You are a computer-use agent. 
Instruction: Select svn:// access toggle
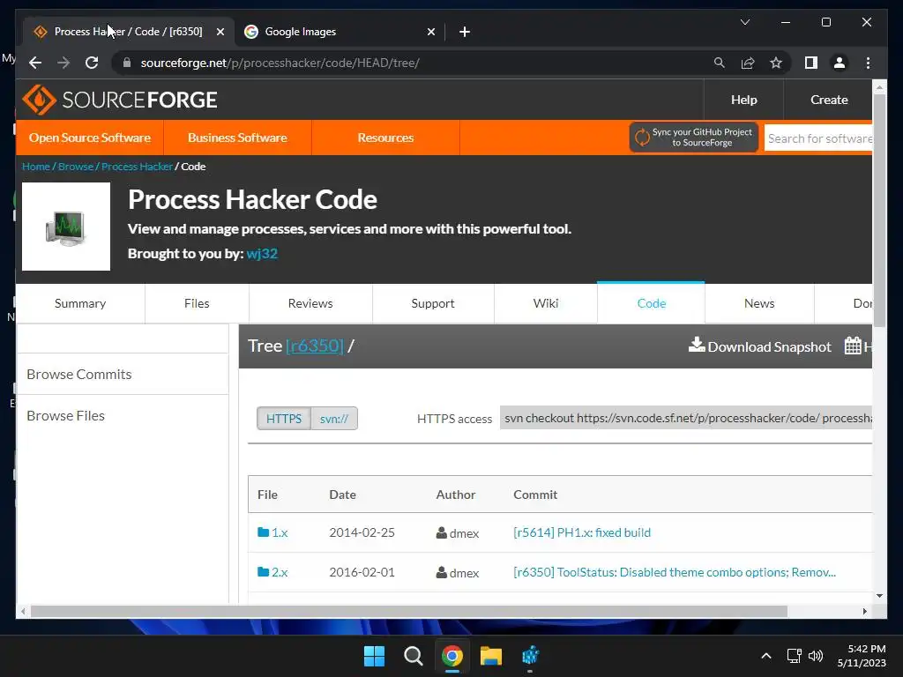334,419
